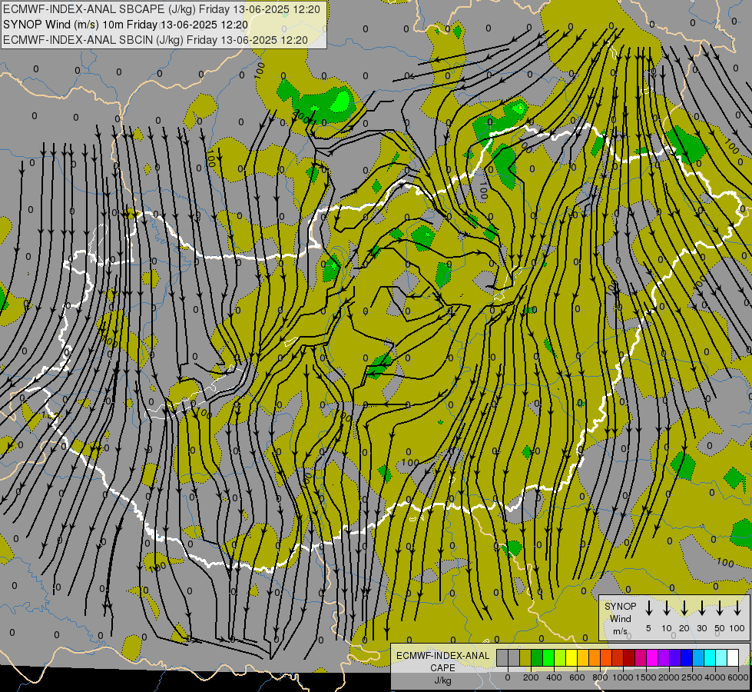Click the '1500' CAPE scale label
Image resolution: width=752 pixels, height=692 pixels.
[x=646, y=677]
